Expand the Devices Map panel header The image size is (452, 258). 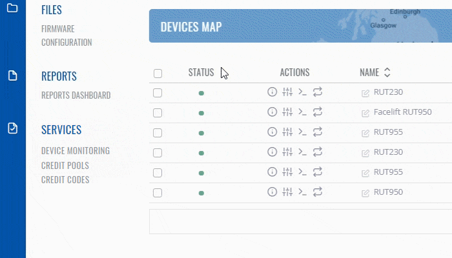(x=191, y=26)
